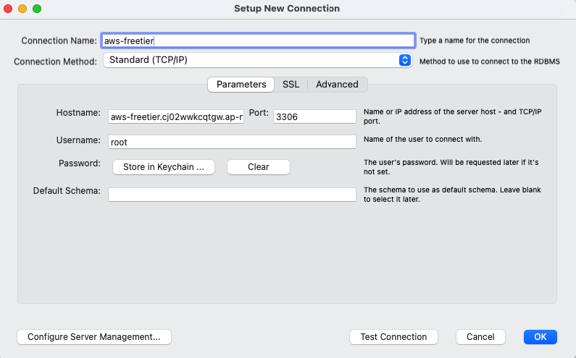Click the green zoom window button
The height and width of the screenshot is (358, 576).
37,9
